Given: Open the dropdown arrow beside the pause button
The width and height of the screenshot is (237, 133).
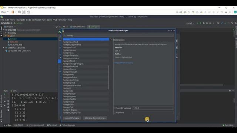Looking at the screenshot, I should click(x=16, y=12).
